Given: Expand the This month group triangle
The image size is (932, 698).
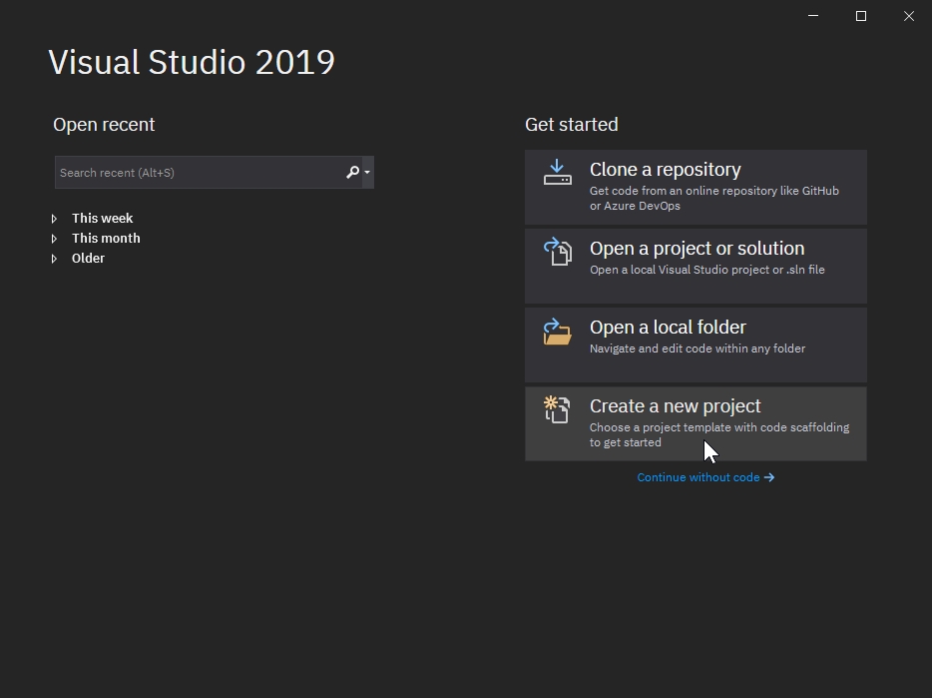Looking at the screenshot, I should [55, 239].
